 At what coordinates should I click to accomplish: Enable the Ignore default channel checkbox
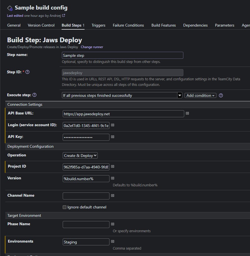[64, 207]
